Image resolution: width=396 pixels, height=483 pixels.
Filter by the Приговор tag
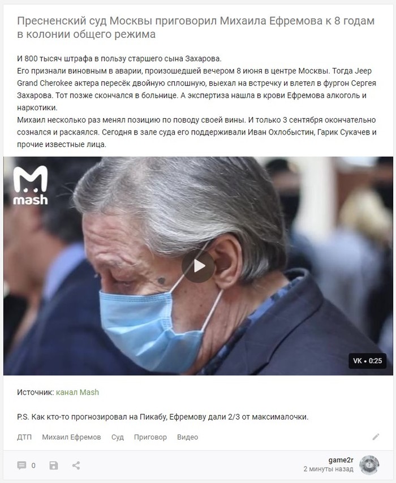[150, 437]
